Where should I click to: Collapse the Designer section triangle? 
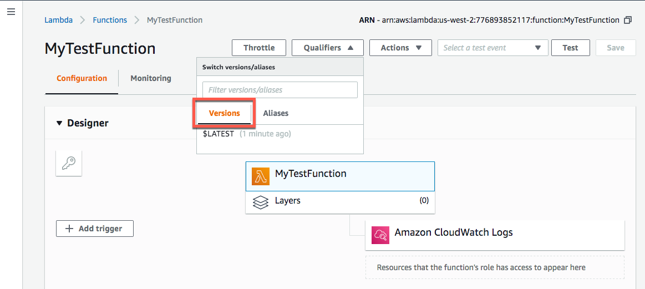[59, 123]
